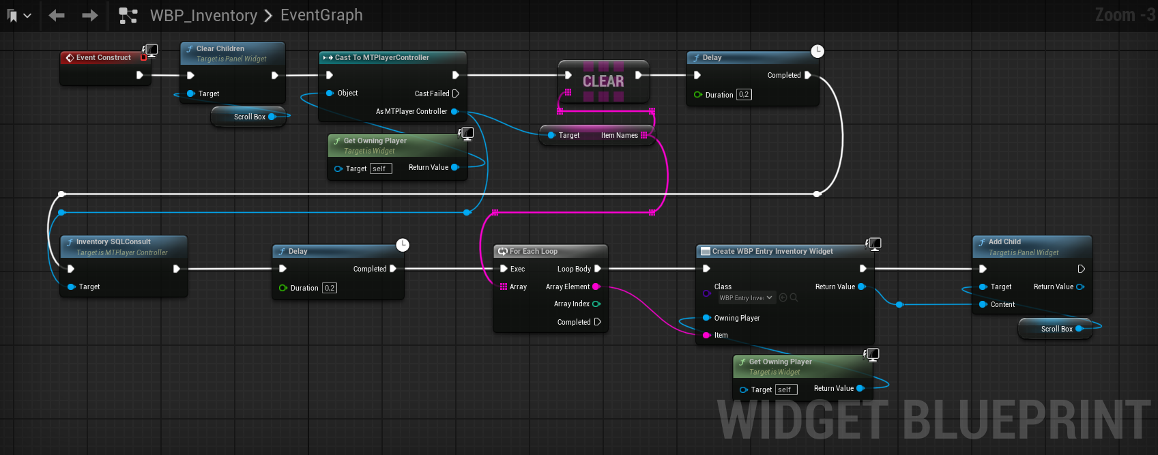The width and height of the screenshot is (1158, 455).
Task: Click the magenta Item input pin
Action: point(707,335)
